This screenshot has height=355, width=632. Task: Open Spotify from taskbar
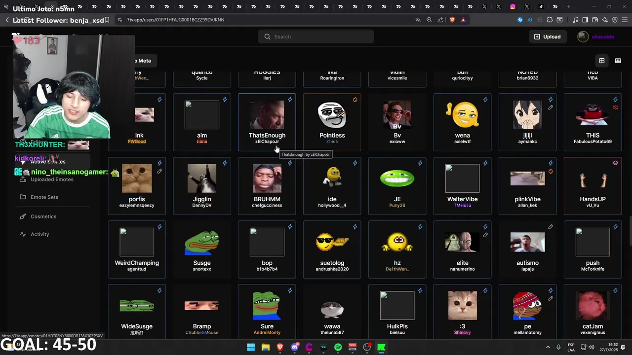coord(338,347)
